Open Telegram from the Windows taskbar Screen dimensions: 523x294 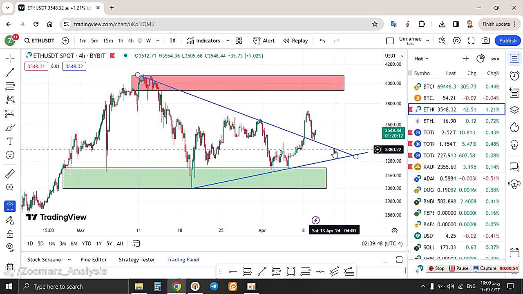pyautogui.click(x=214, y=286)
